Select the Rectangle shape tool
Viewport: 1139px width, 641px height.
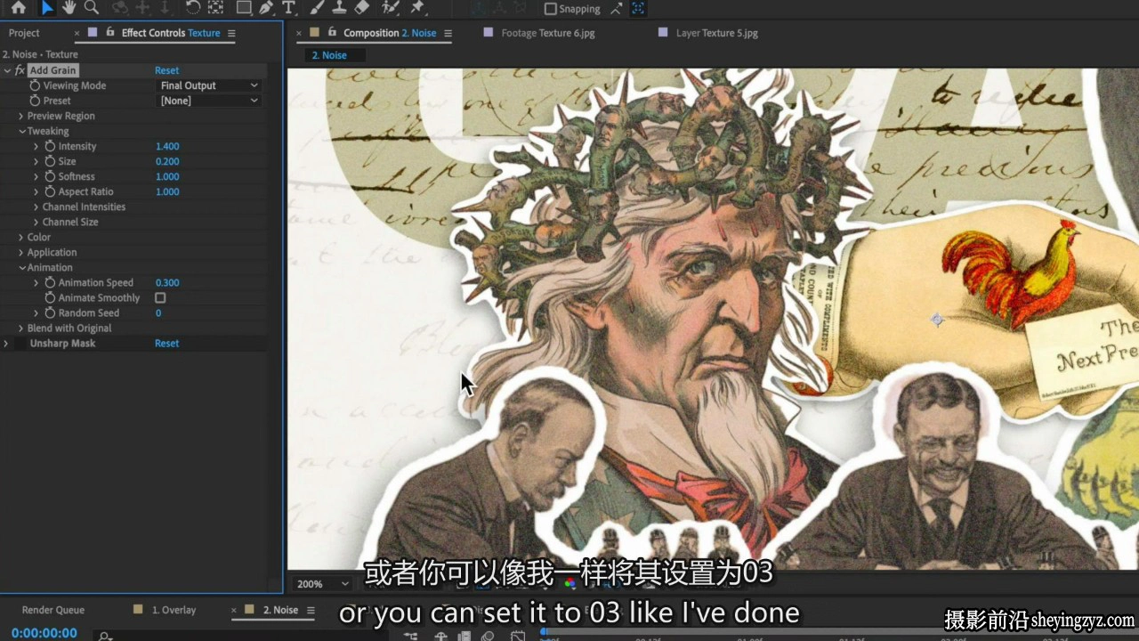pos(244,8)
